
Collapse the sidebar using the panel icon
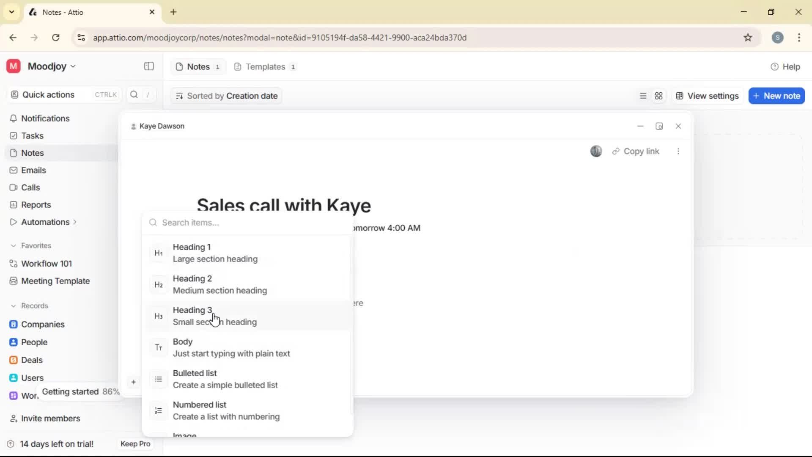[148, 66]
